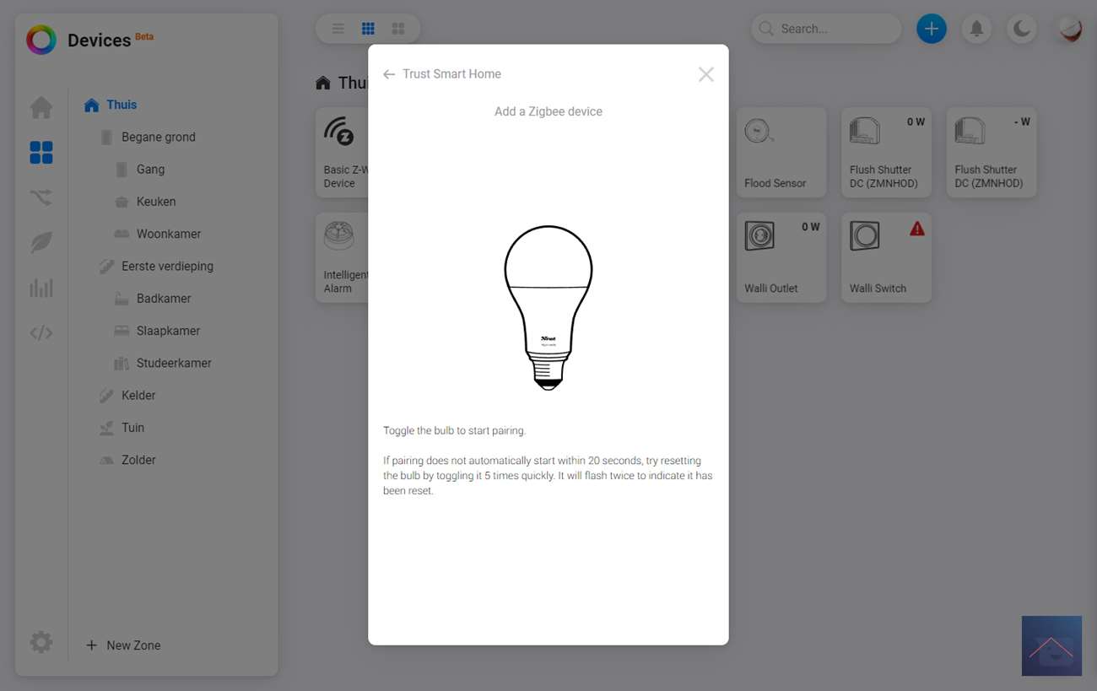Click New Zone to add a zone
The width and height of the screenshot is (1097, 691).
123,645
